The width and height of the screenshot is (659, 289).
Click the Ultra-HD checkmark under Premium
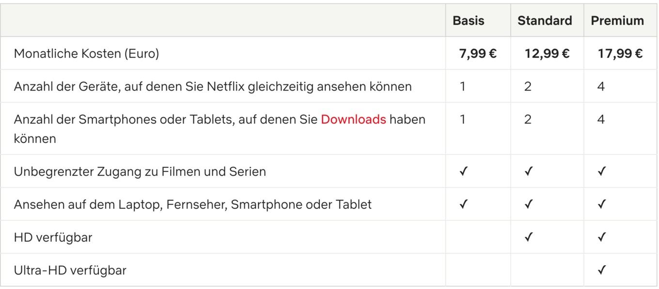pyautogui.click(x=601, y=270)
